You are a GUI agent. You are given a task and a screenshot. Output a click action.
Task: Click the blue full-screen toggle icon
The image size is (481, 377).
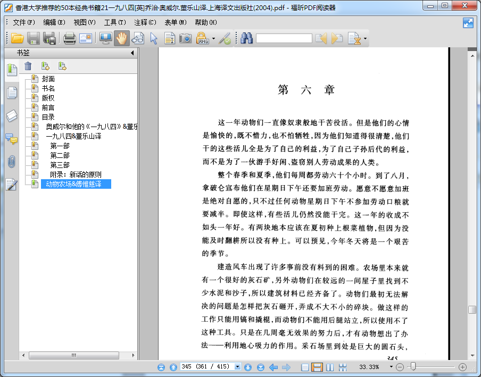coord(468,23)
